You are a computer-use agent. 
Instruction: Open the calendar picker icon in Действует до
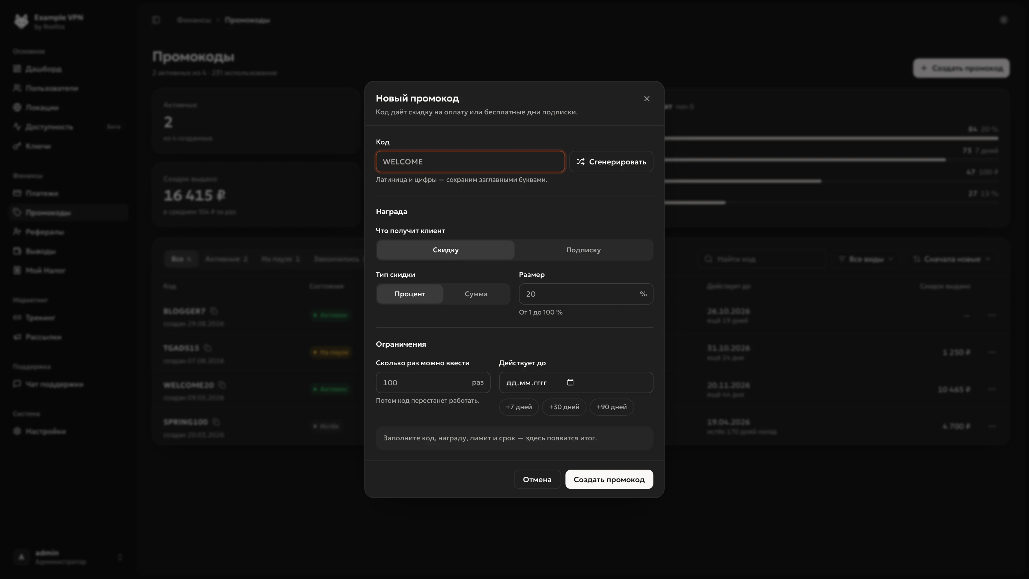(x=570, y=382)
